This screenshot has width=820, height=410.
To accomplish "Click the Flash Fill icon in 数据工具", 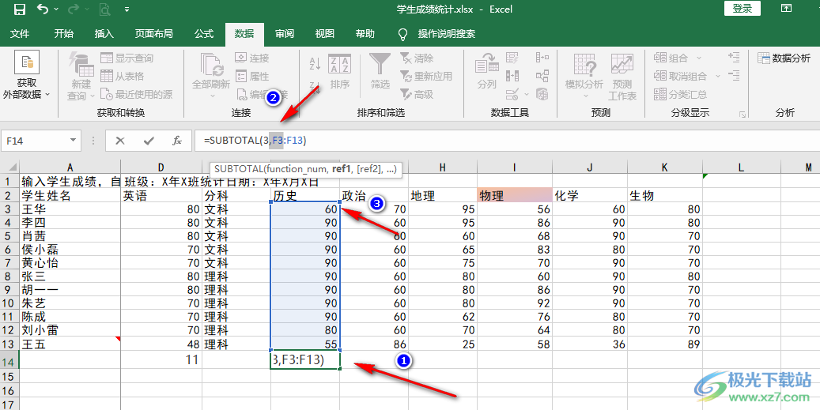I will tap(512, 58).
